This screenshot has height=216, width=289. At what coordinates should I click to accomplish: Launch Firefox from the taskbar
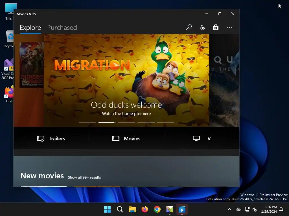(x=145, y=209)
